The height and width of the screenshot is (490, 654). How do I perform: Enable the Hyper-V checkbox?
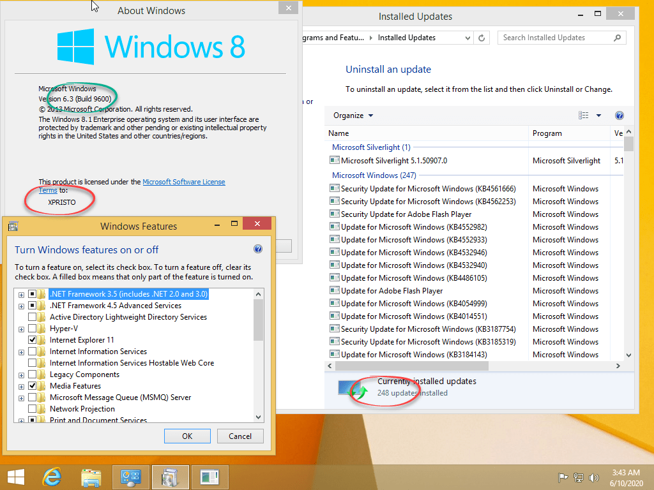(32, 329)
